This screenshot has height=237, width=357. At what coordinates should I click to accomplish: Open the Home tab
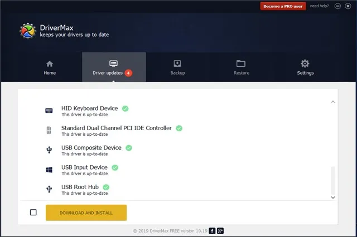50,67
